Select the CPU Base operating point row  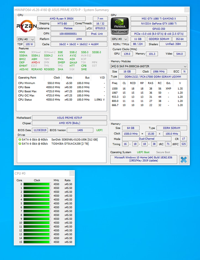point(61,87)
